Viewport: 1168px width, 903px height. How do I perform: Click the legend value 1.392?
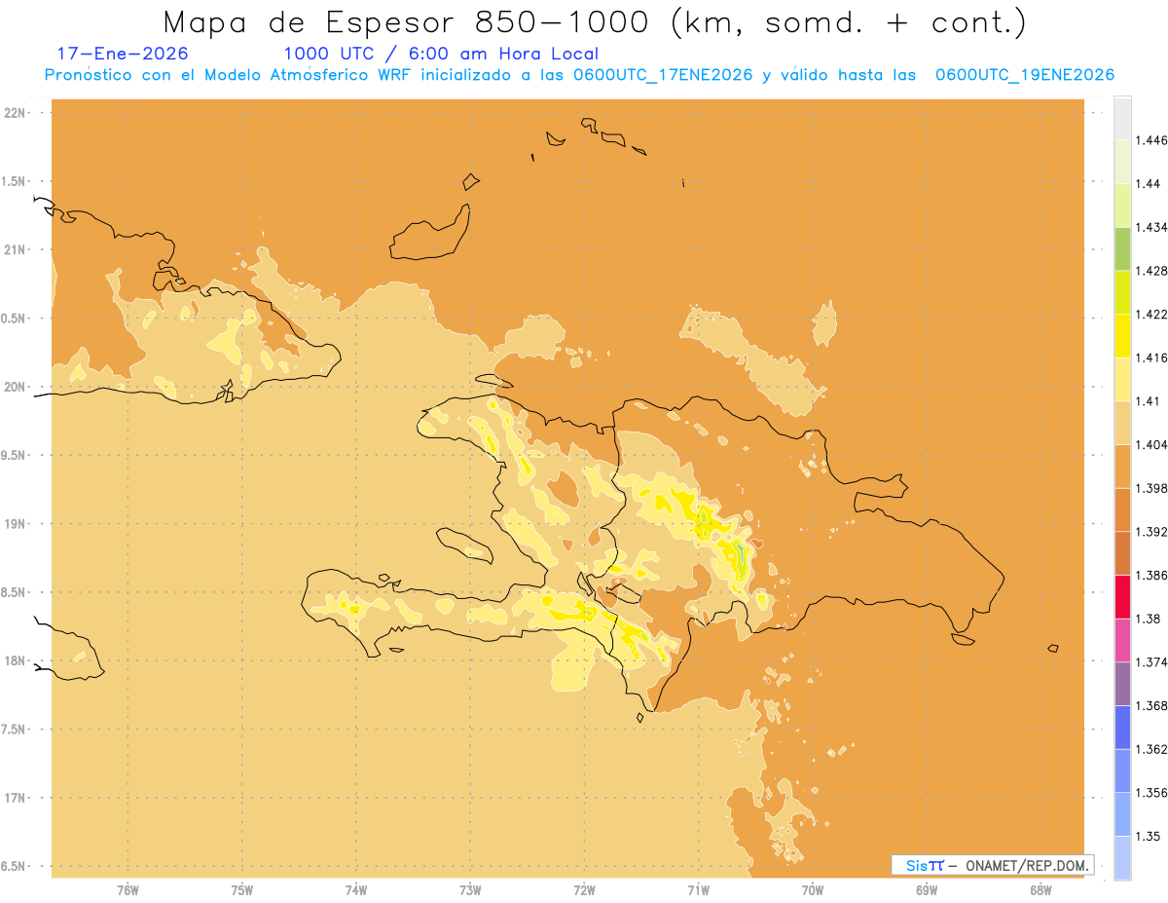coord(1151,532)
